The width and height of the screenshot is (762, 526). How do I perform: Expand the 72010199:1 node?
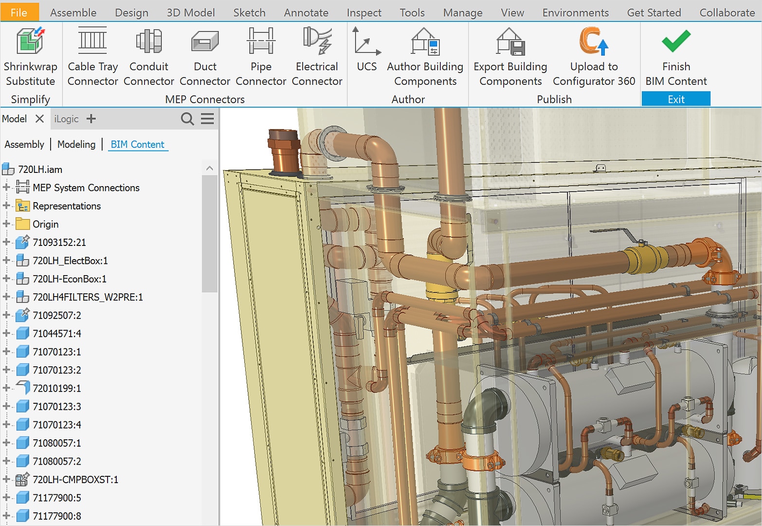[x=6, y=388]
